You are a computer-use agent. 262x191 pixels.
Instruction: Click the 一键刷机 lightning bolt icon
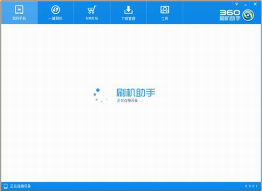point(56,9)
